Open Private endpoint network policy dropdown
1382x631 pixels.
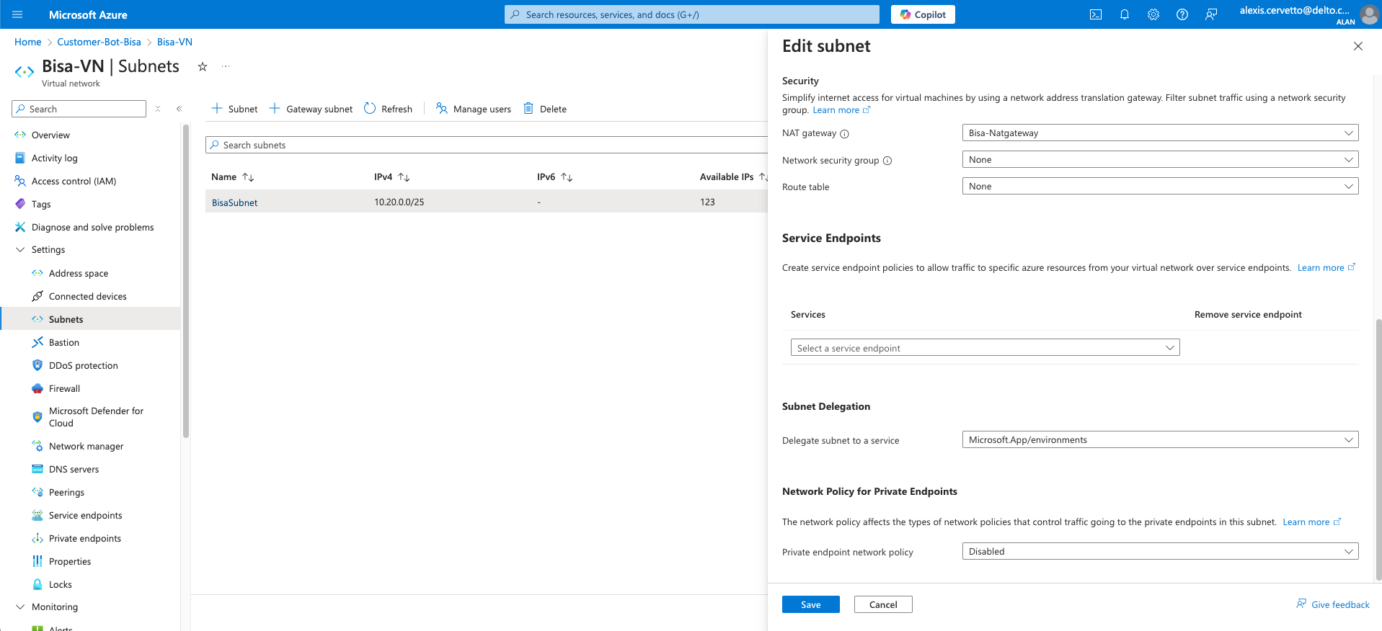coord(1160,551)
